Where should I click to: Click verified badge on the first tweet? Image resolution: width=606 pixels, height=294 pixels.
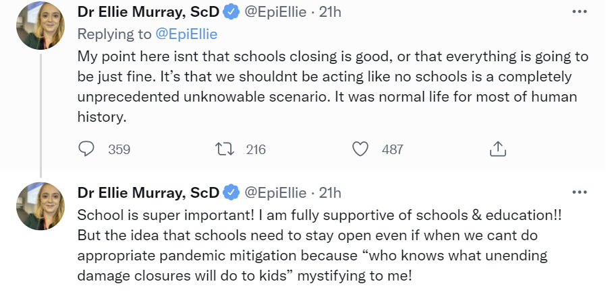tap(231, 11)
